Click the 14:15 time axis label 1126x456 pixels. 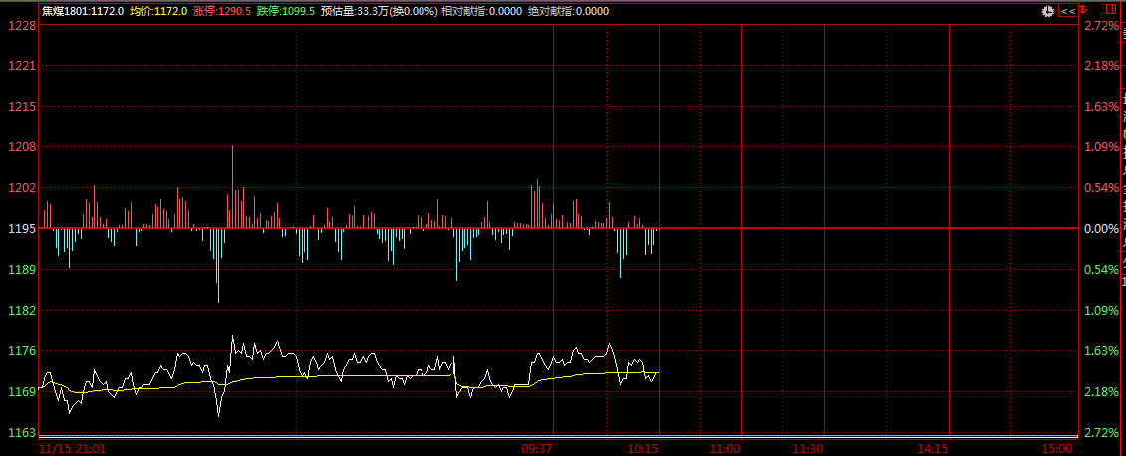[x=932, y=448]
